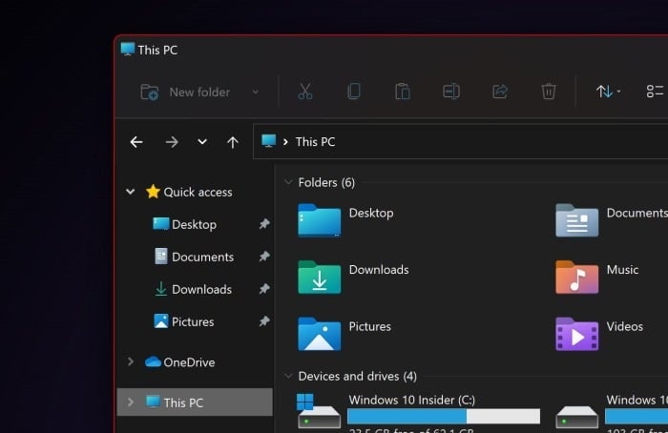Screen dimensions: 668x433
Task: Click the Windows 10 Insider (C:) label
Action: pos(412,400)
